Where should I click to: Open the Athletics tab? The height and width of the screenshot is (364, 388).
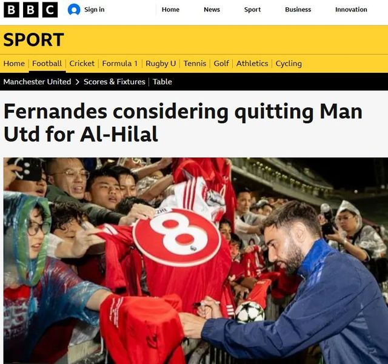(x=252, y=63)
